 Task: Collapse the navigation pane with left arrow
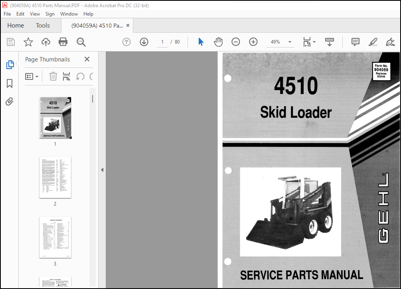(x=102, y=170)
